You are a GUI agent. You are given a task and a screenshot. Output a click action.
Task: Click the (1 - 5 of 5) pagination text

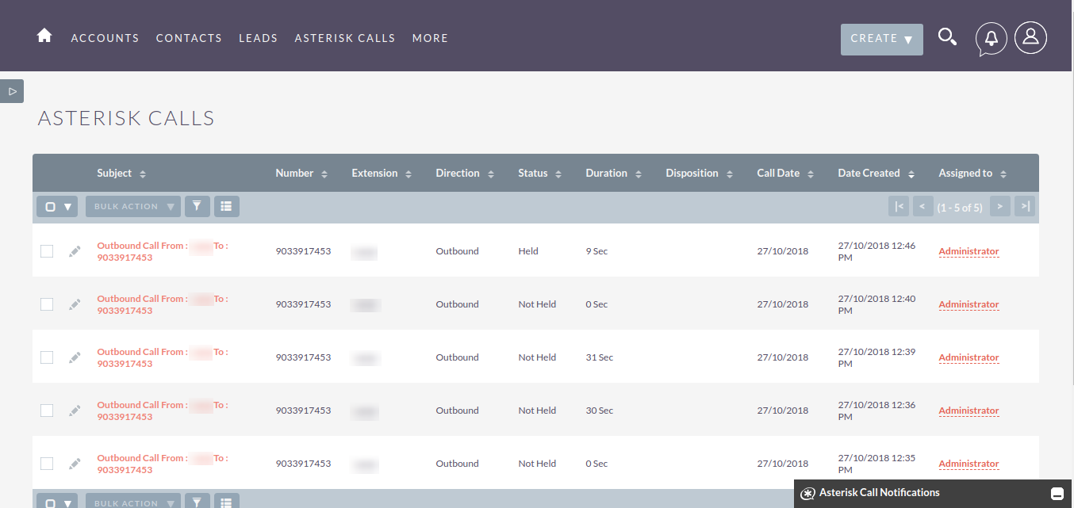point(960,208)
